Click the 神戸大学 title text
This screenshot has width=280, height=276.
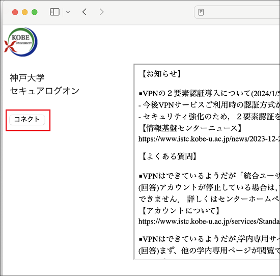[x=27, y=78]
